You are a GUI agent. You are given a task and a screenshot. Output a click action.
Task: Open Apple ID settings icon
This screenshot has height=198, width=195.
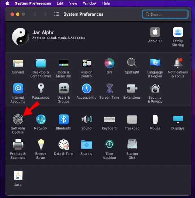(155, 32)
